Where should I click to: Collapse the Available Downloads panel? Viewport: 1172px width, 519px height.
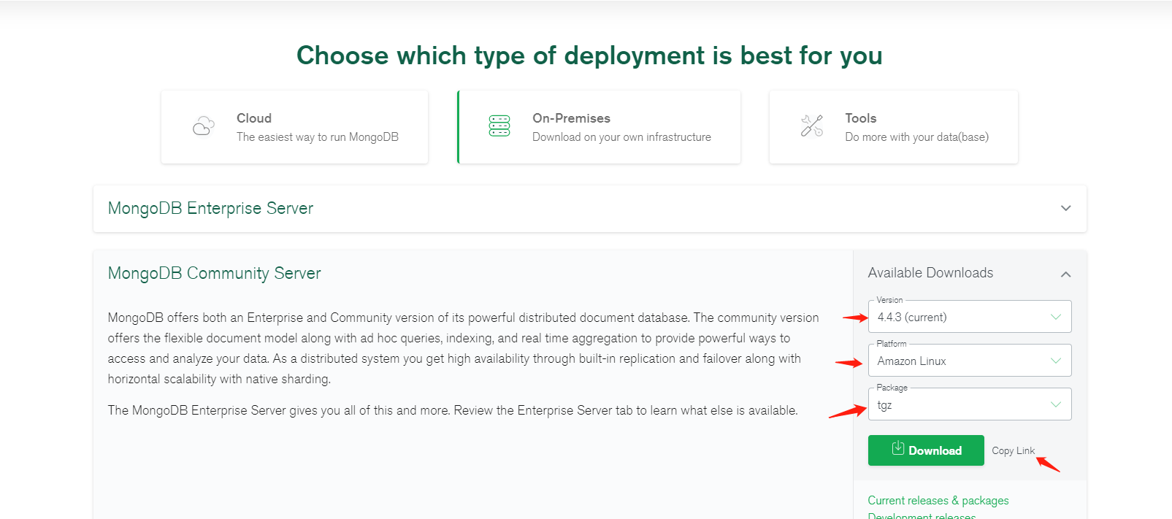pyautogui.click(x=1065, y=274)
